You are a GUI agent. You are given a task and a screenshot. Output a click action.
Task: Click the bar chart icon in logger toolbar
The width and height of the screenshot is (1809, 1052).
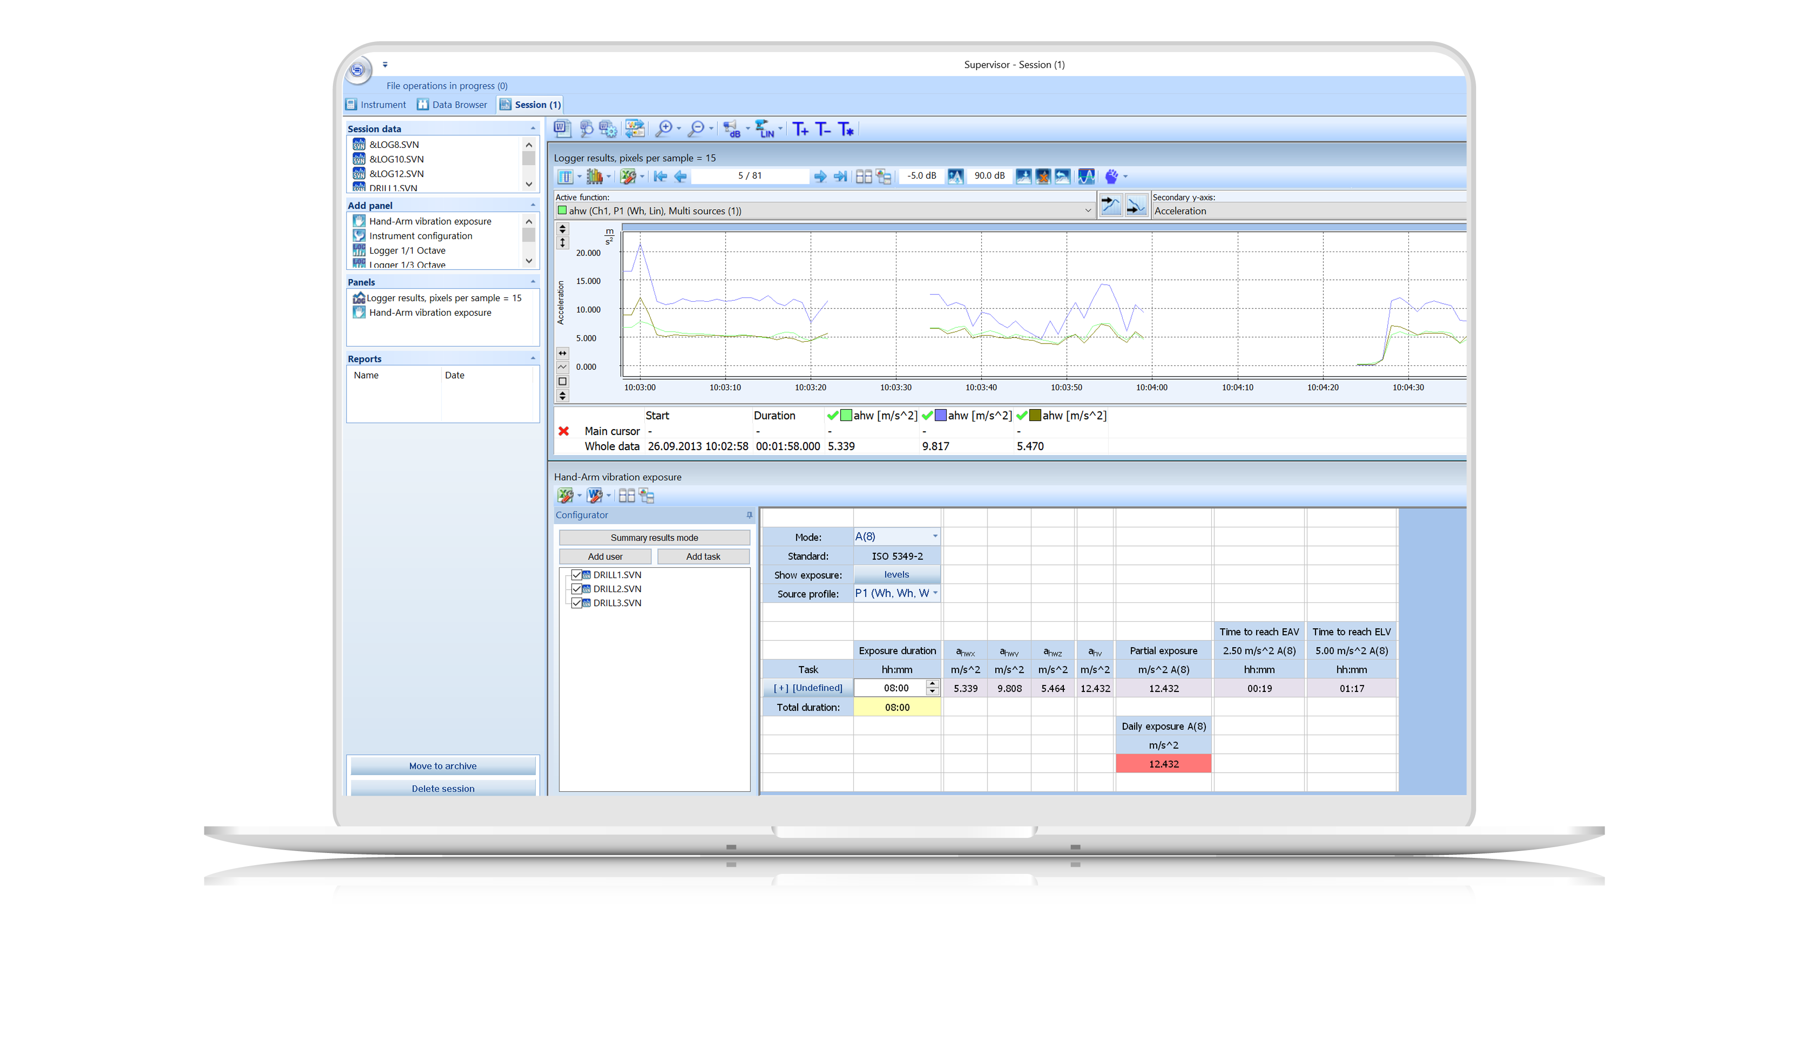594,177
